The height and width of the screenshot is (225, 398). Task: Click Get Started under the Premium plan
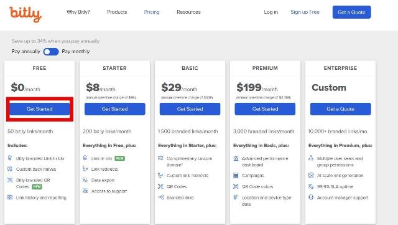pyautogui.click(x=265, y=109)
